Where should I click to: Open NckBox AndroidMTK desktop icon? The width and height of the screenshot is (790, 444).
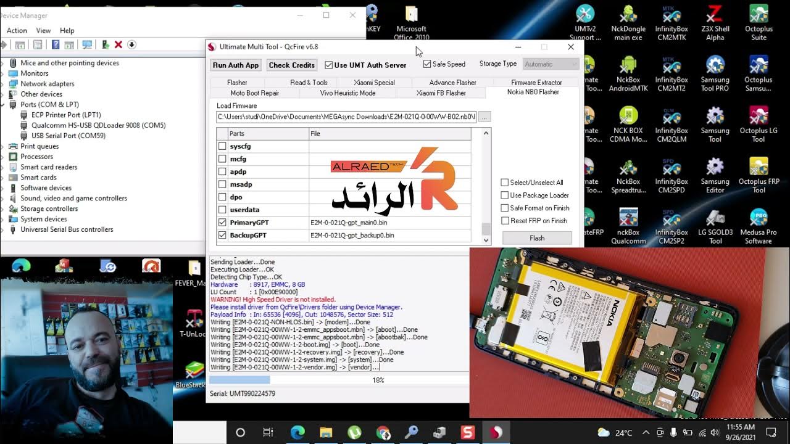click(628, 74)
